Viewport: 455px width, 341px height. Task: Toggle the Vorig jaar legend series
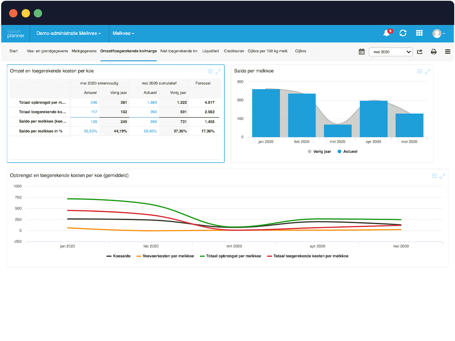pyautogui.click(x=319, y=152)
